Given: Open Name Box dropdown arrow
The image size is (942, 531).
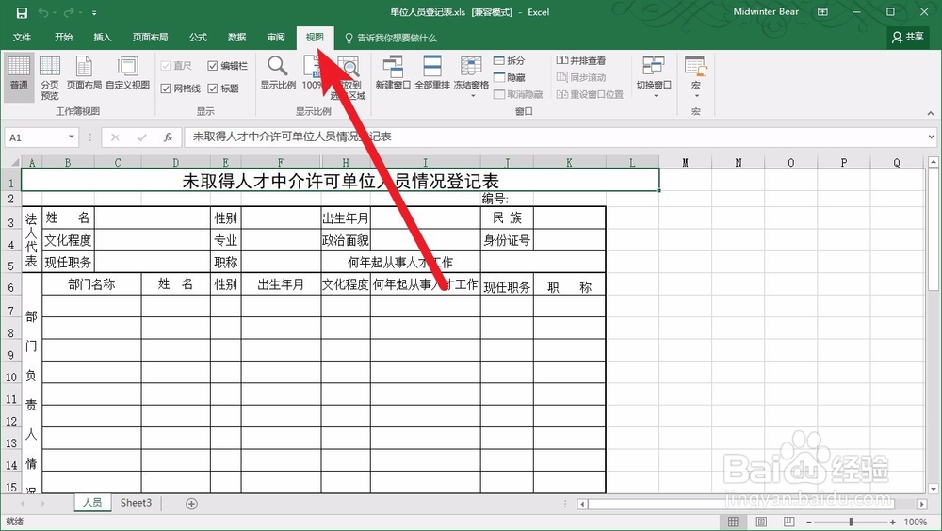Looking at the screenshot, I should [72, 137].
